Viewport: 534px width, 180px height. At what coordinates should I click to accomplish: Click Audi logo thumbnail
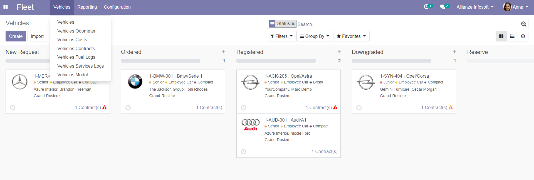251,125
